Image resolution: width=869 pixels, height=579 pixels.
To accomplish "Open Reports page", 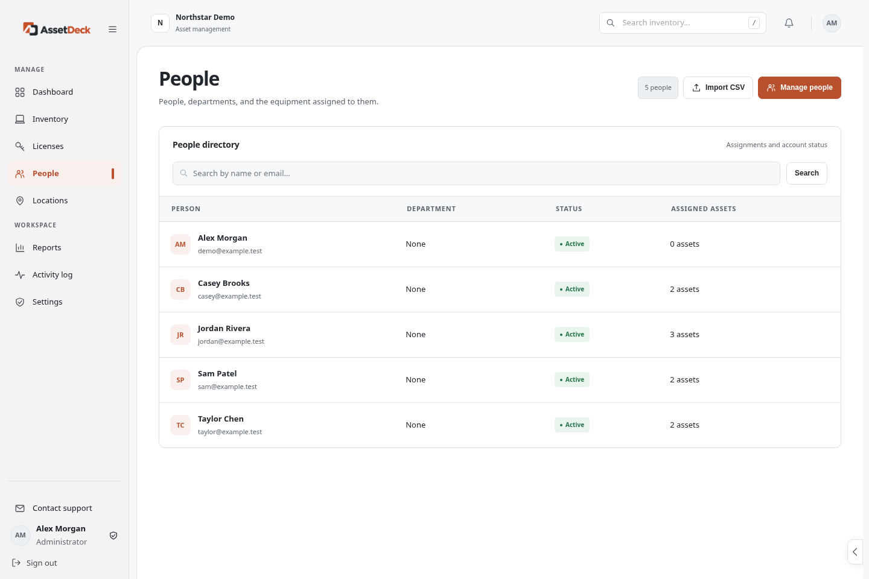I will coord(64,247).
